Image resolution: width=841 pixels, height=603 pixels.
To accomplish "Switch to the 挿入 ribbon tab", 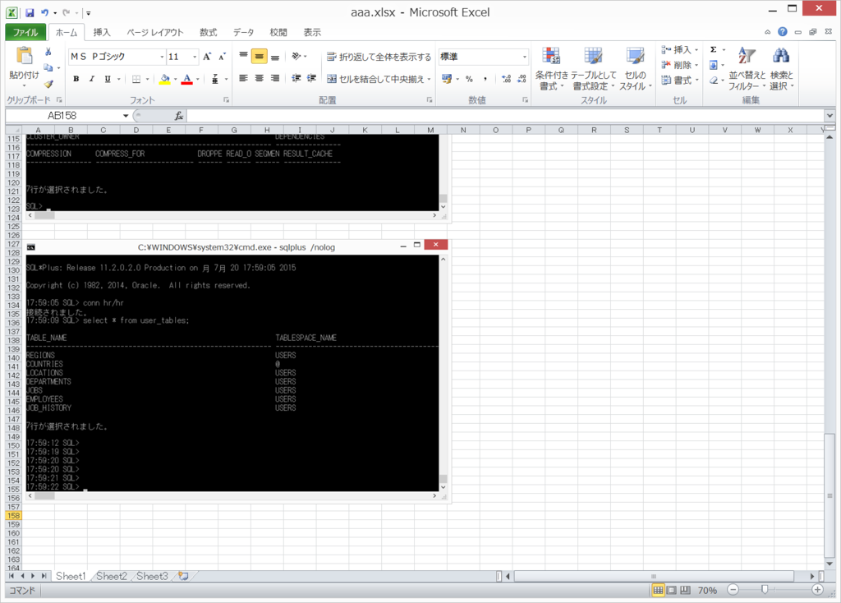I will (x=101, y=32).
